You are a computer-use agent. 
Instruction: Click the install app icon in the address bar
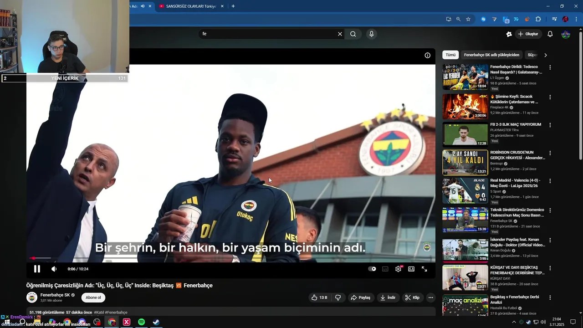click(x=449, y=19)
